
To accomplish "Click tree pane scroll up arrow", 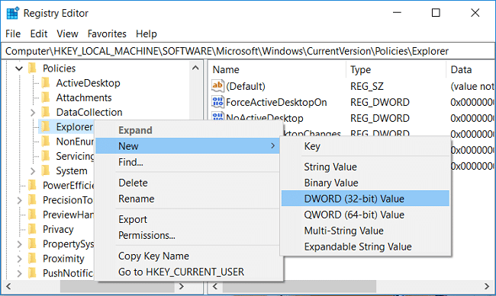I will [x=195, y=68].
